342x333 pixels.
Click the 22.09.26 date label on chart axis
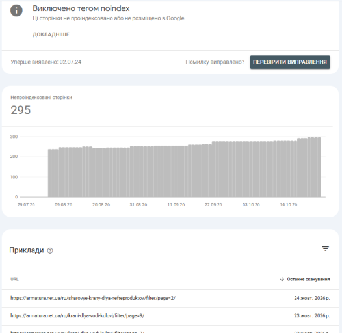(213, 205)
